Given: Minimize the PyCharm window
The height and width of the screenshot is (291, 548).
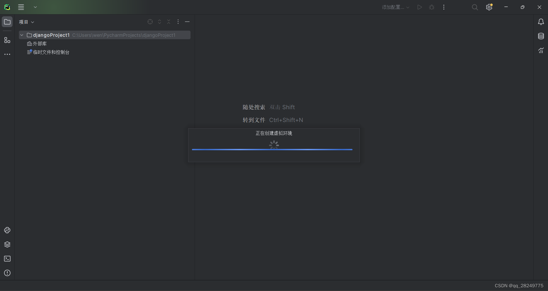Looking at the screenshot, I should coord(506,7).
